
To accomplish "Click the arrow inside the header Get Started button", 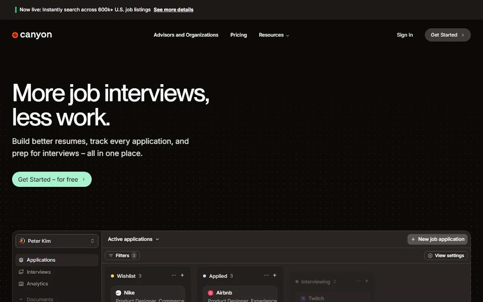I will click(463, 35).
